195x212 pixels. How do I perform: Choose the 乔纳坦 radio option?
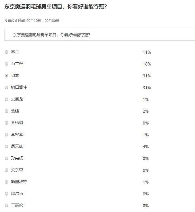(x=6, y=123)
